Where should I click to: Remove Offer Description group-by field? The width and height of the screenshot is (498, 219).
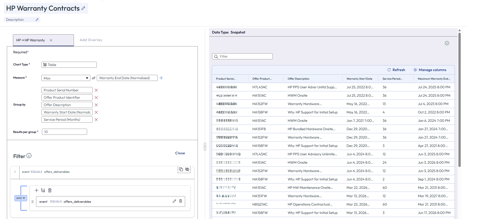point(96,105)
